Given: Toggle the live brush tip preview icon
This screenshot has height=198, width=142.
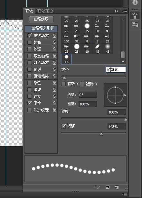Looking at the screenshot, I should 97,187.
